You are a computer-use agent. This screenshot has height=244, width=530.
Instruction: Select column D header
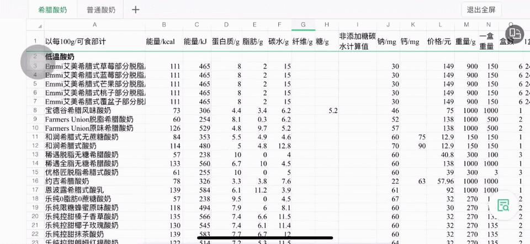(x=226, y=25)
